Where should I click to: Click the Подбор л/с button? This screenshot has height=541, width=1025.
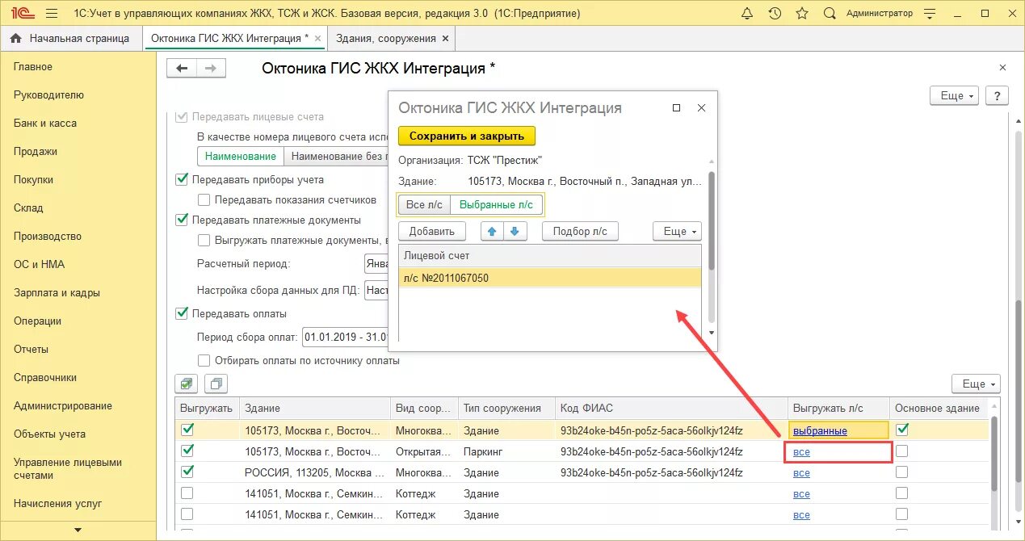(x=580, y=231)
